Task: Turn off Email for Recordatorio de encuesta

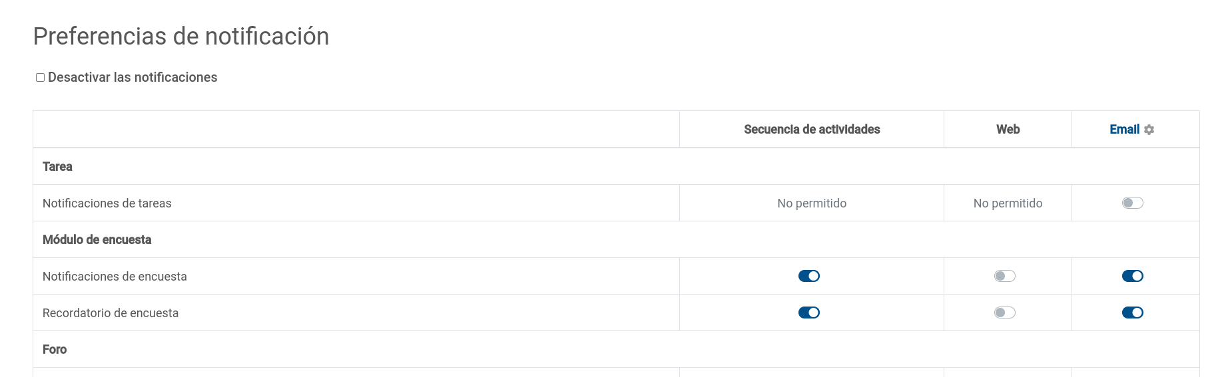Action: tap(1132, 313)
